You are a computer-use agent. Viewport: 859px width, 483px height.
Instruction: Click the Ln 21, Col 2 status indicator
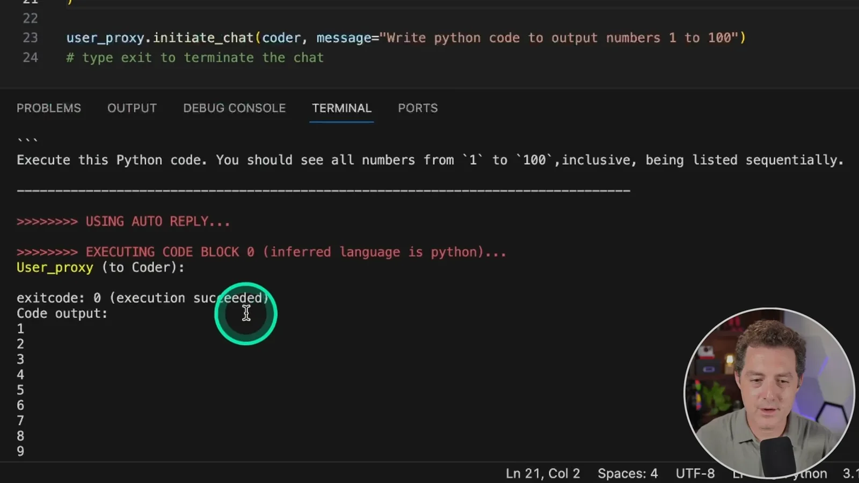[x=543, y=473]
